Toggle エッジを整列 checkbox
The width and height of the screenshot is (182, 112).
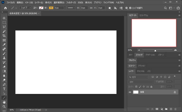pyautogui.click(x=130, y=8)
